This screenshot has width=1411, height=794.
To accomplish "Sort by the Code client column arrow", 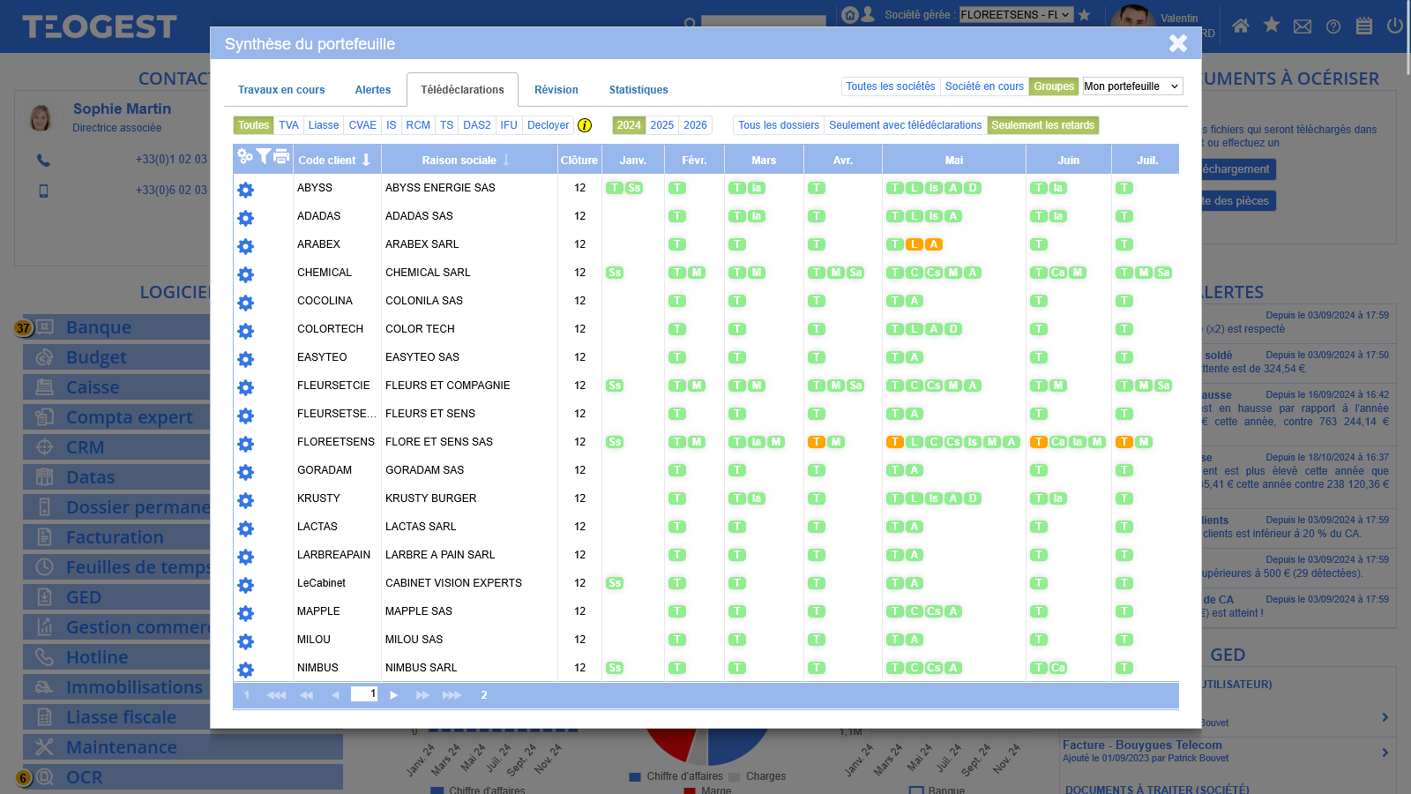I will pyautogui.click(x=366, y=160).
